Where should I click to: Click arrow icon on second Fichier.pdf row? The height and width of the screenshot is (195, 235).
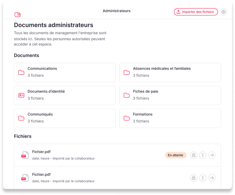(212, 178)
